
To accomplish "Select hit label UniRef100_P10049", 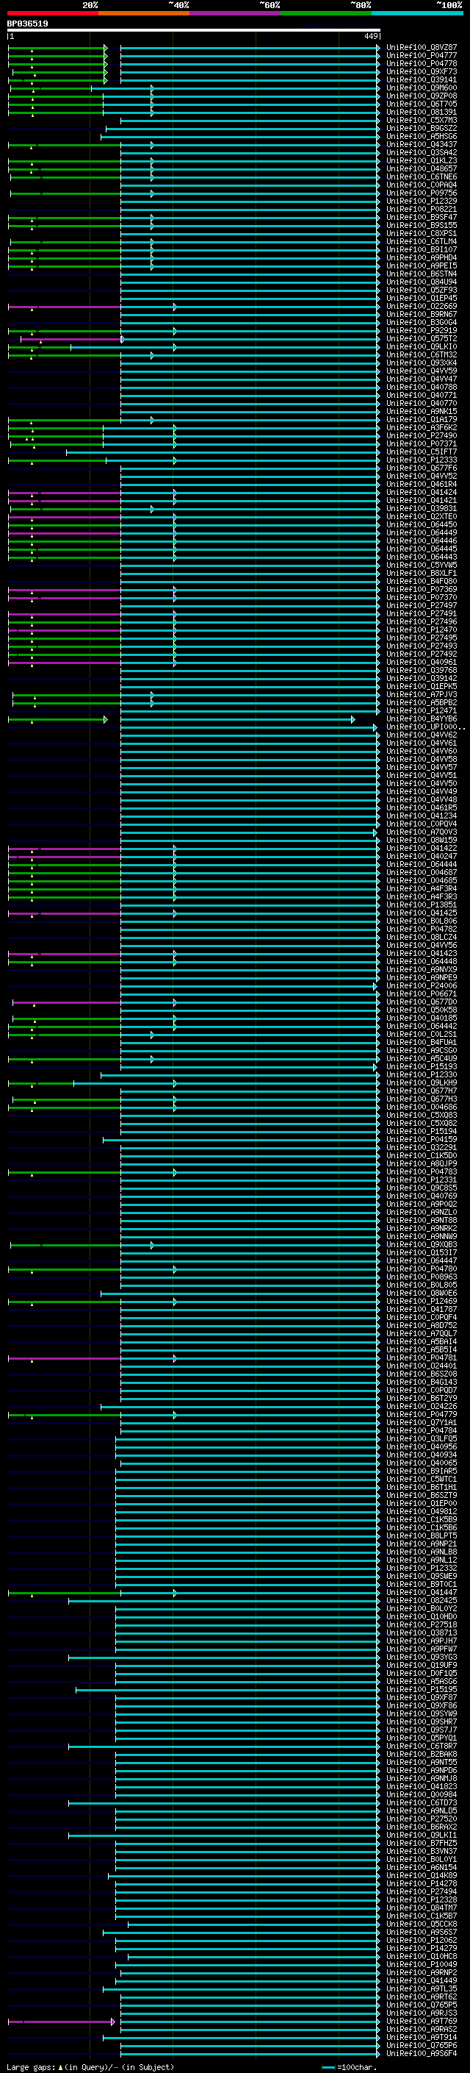I will (422, 1964).
